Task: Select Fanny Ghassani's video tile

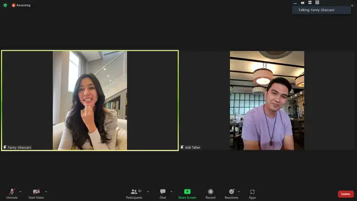Action: tap(90, 100)
